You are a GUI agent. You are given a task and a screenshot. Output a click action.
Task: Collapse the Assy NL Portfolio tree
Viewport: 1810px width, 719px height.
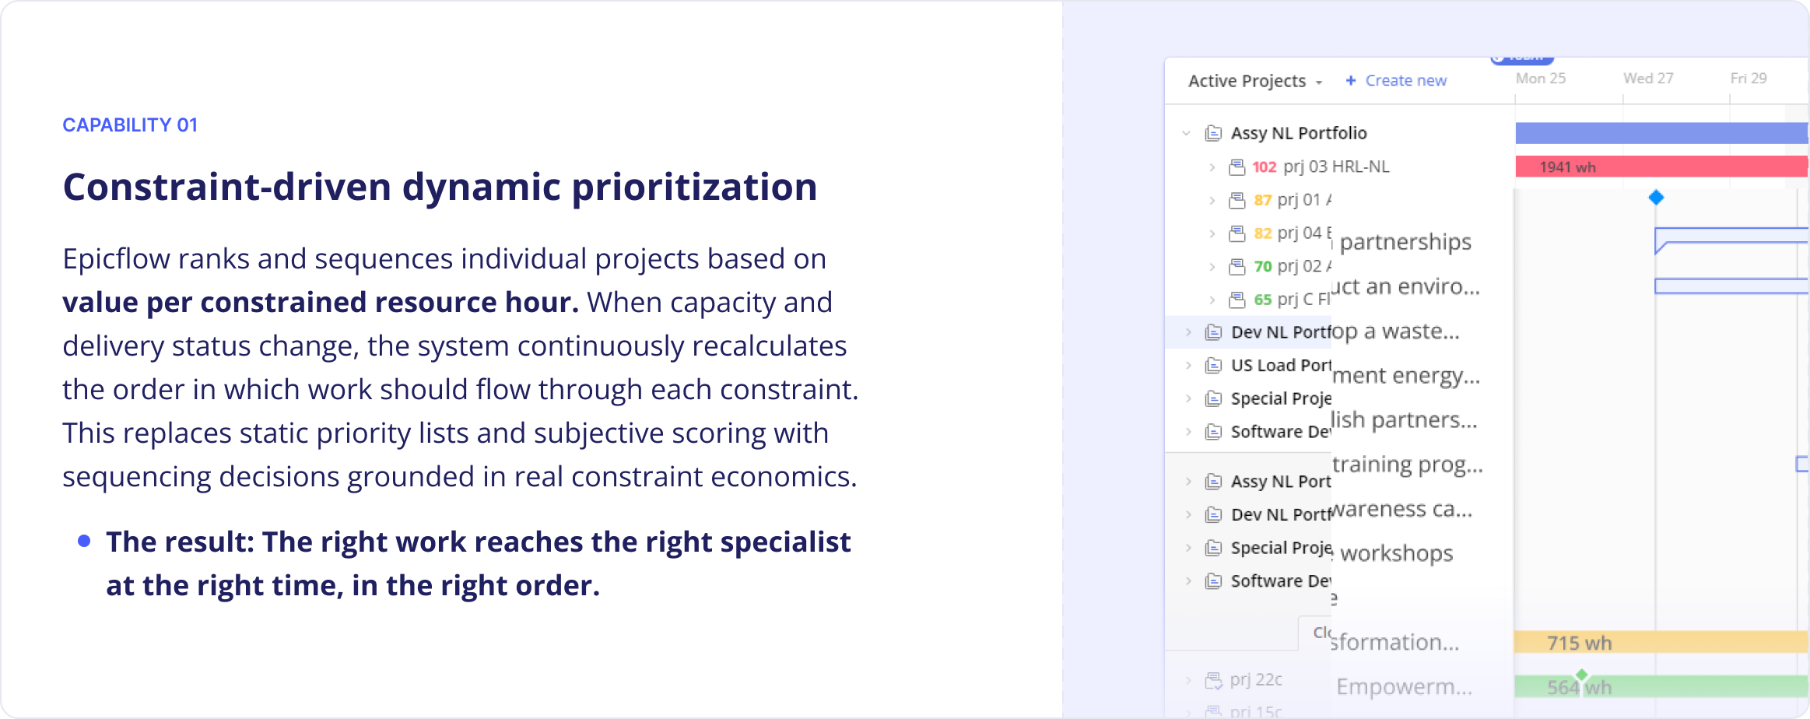point(1187,133)
